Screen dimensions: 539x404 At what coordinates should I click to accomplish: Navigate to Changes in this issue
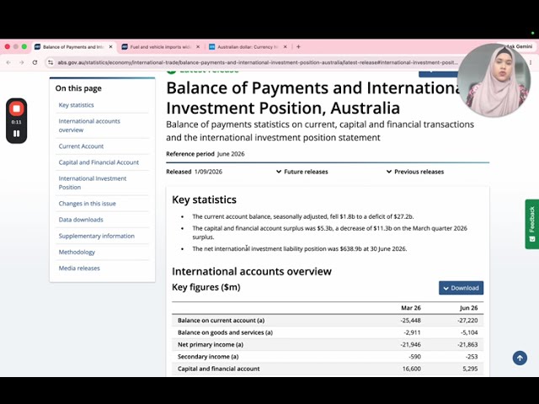tap(87, 204)
